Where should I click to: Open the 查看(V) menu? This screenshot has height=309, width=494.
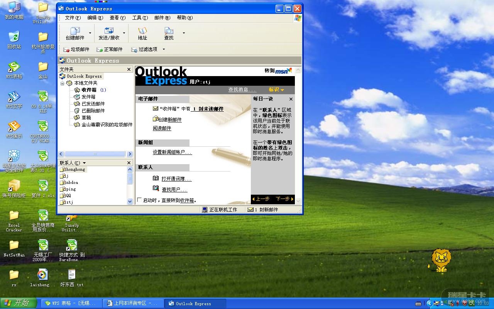click(x=117, y=18)
